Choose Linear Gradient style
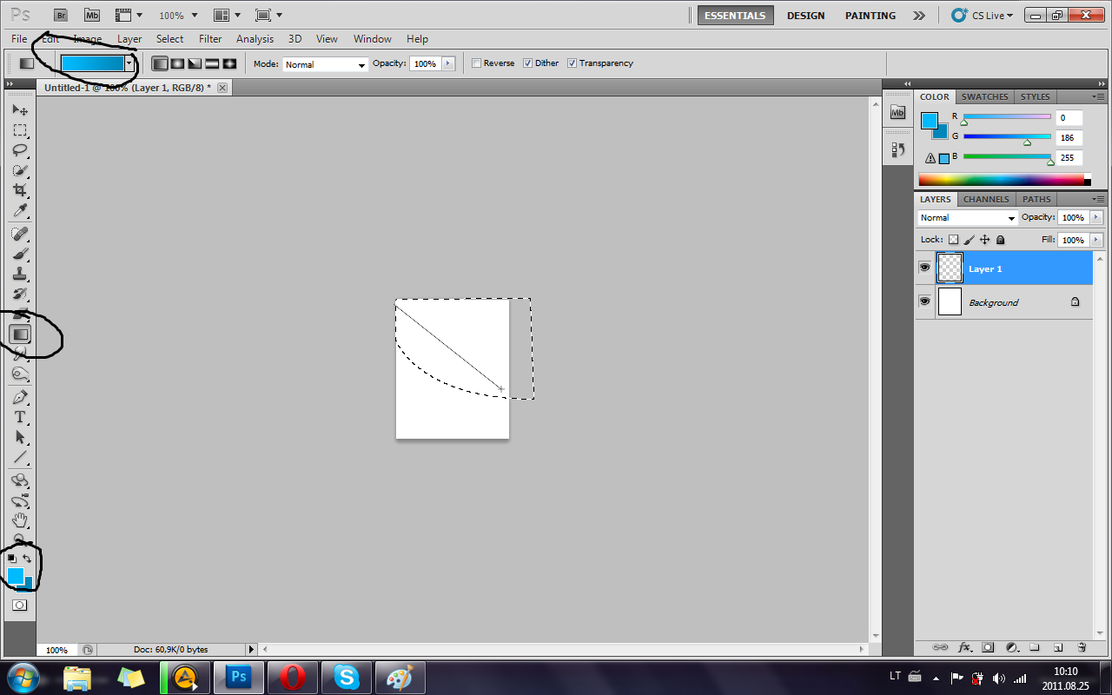The height and width of the screenshot is (695, 1112). coord(160,63)
